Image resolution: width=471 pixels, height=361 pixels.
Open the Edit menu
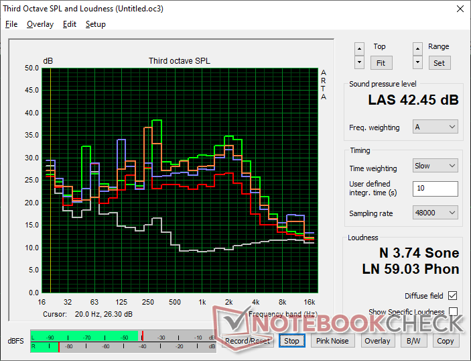point(70,24)
